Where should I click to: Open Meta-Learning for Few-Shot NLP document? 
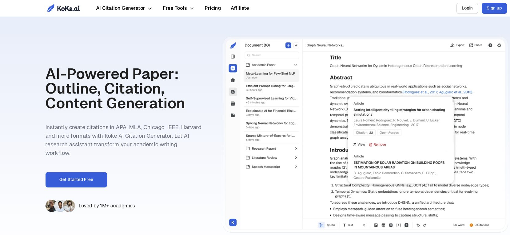click(x=271, y=75)
